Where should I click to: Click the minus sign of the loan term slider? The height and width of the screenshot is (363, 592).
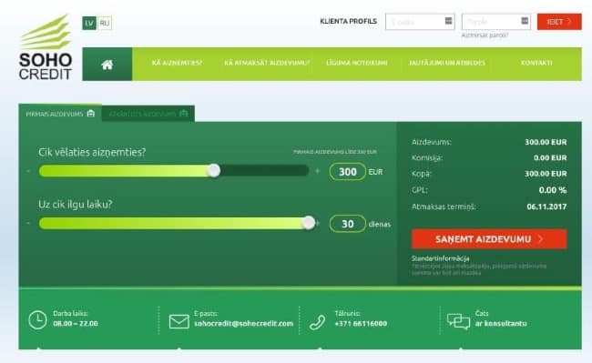tap(28, 223)
